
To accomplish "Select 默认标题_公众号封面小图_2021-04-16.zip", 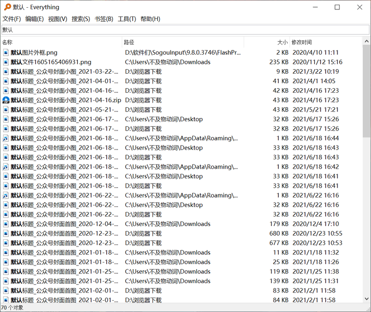I will click(66, 100).
